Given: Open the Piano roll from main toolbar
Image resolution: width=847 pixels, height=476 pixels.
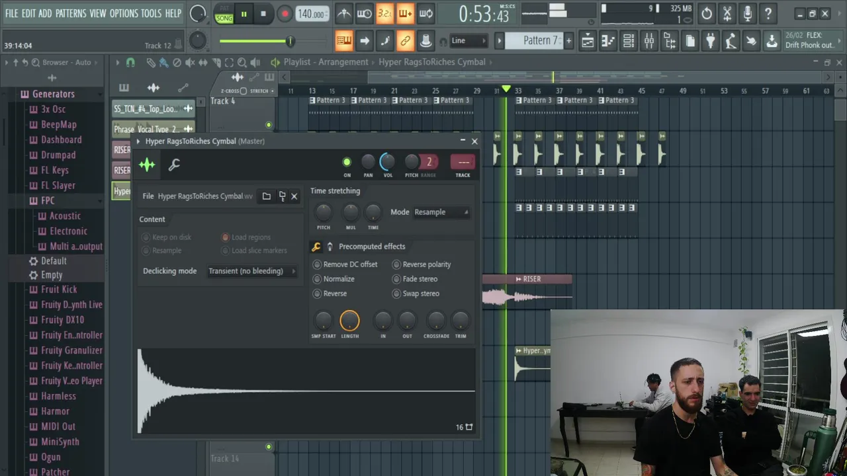Looking at the screenshot, I should pos(608,41).
